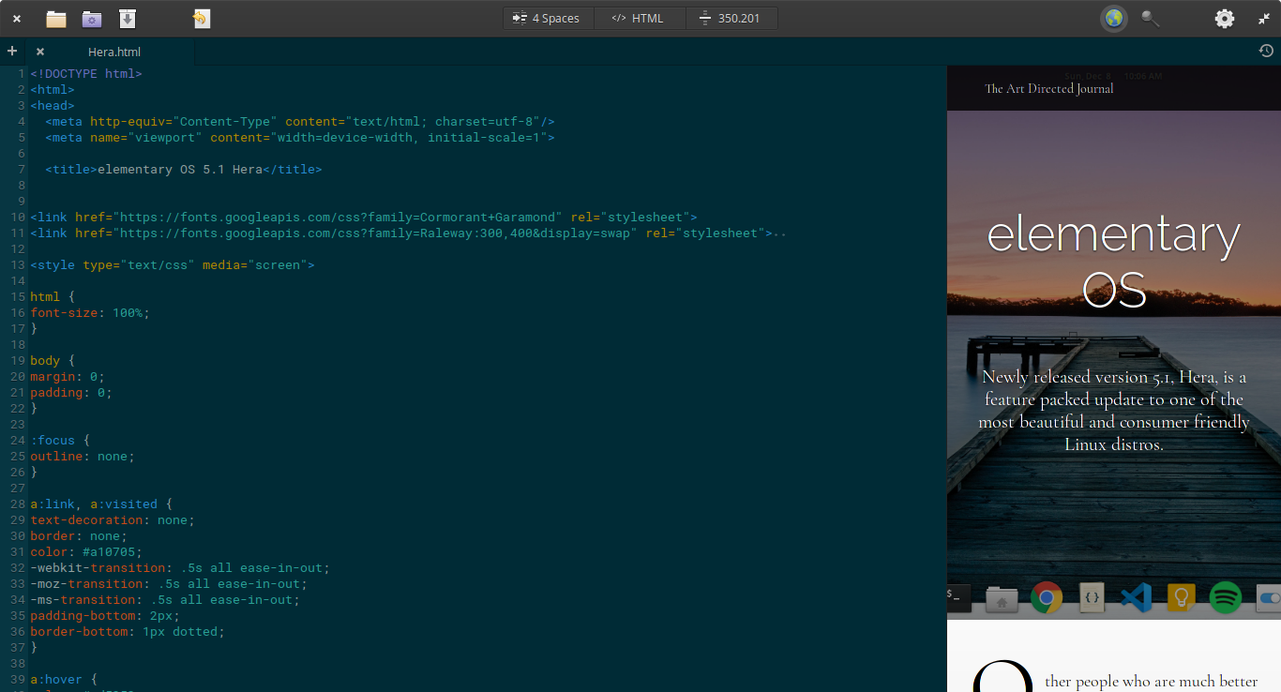This screenshot has height=692, width=1281.
Task: Click the a:link, a:visited selector line
Action: pyautogui.click(x=101, y=504)
